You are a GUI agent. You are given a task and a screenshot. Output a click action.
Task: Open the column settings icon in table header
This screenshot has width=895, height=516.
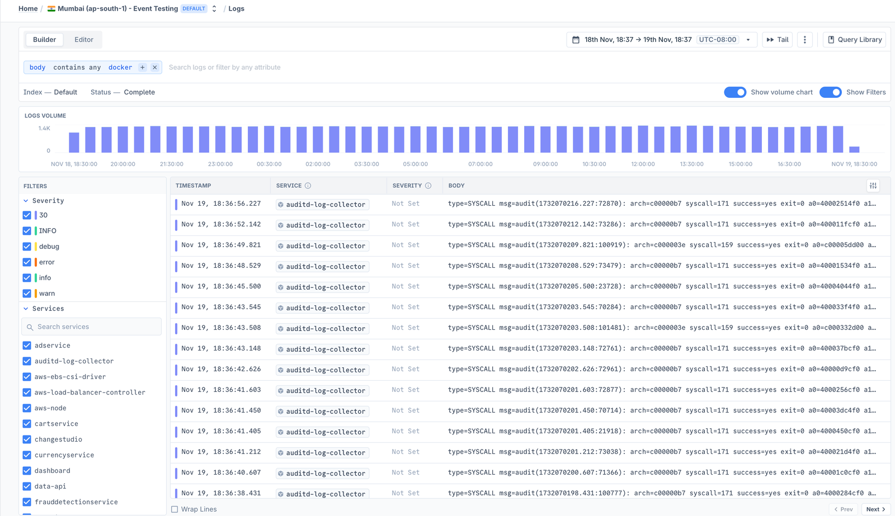click(873, 185)
